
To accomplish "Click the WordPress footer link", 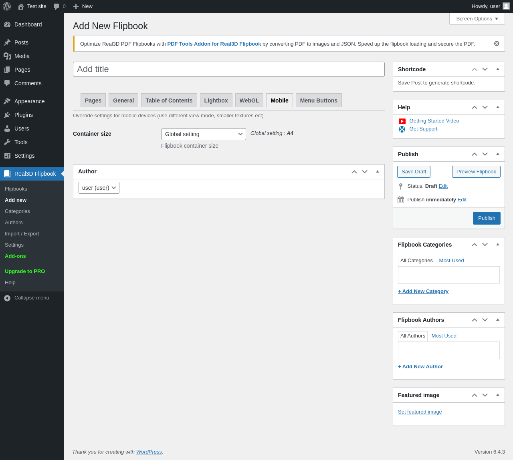I will click(x=149, y=452).
